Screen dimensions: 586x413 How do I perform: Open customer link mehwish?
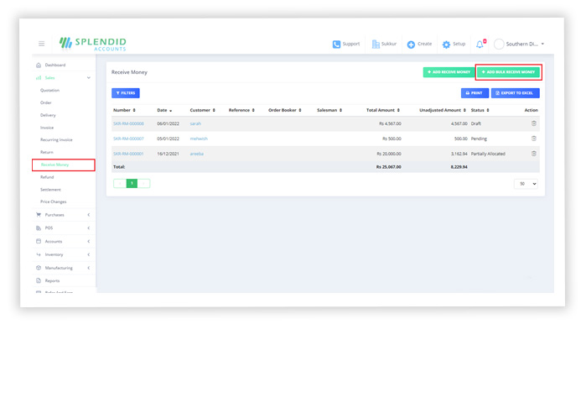click(x=199, y=139)
